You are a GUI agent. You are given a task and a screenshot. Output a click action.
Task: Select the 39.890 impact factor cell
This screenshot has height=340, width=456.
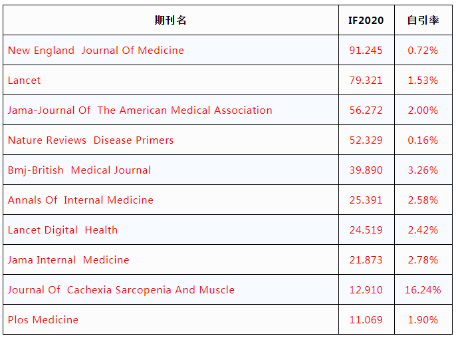click(x=366, y=170)
